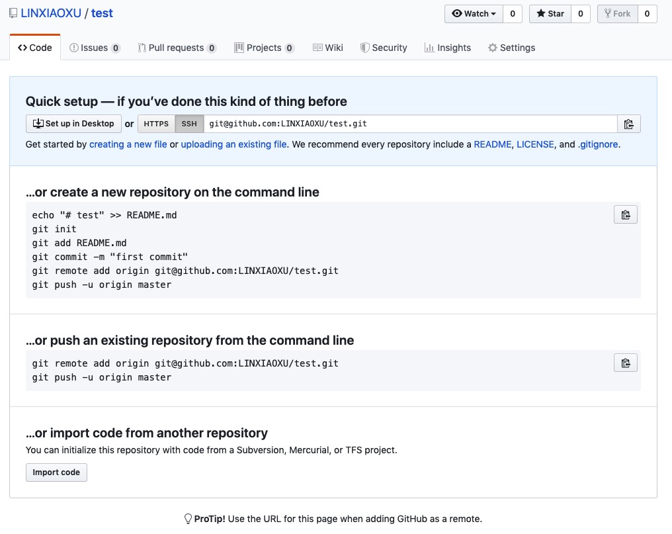
Task: Click the git add README.md line
Action: (79, 244)
